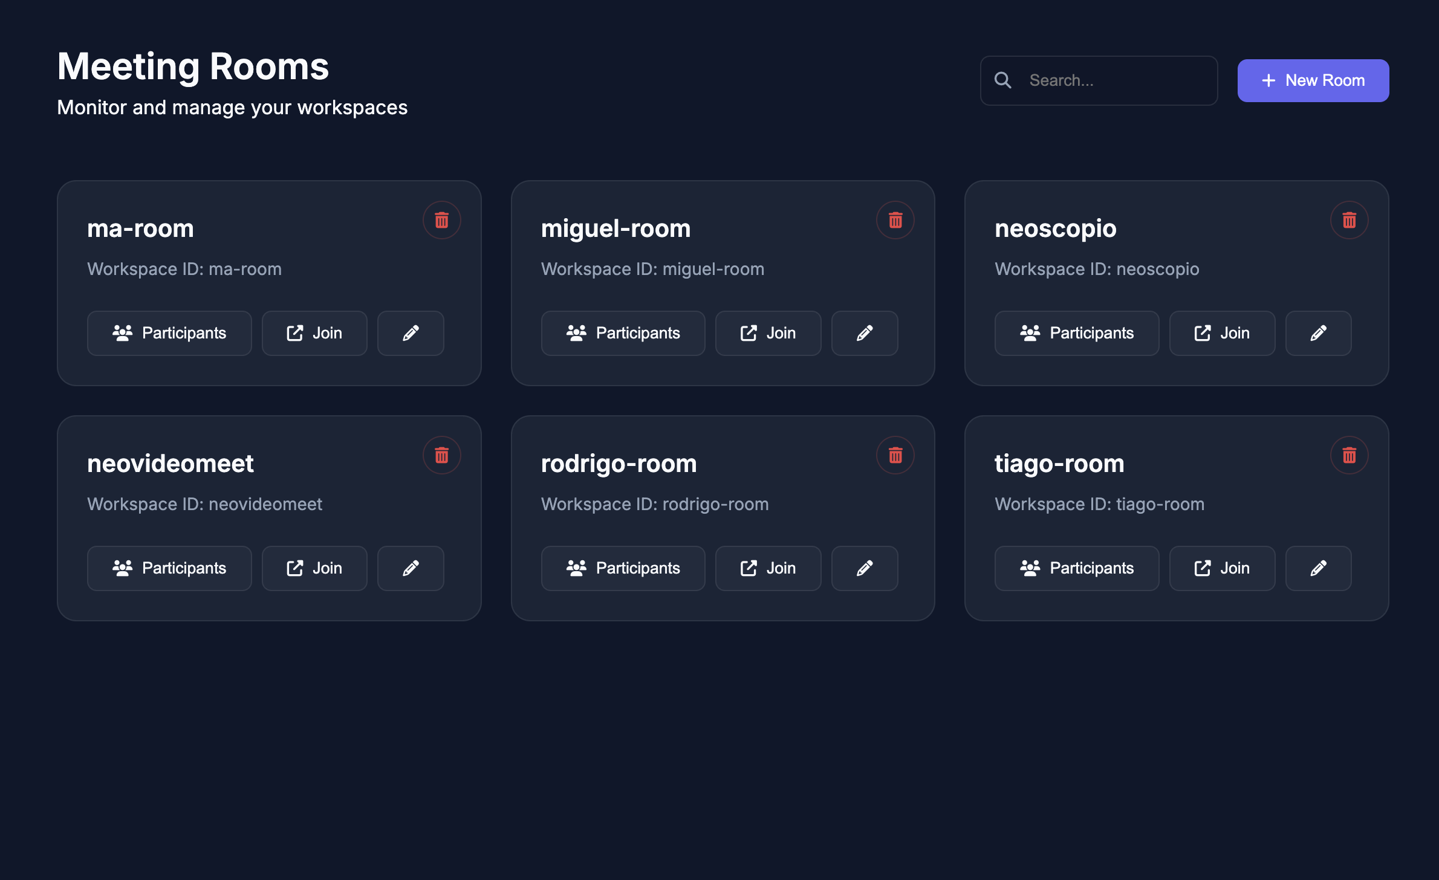
Task: Join the miguel-room meeting
Action: pyautogui.click(x=768, y=333)
